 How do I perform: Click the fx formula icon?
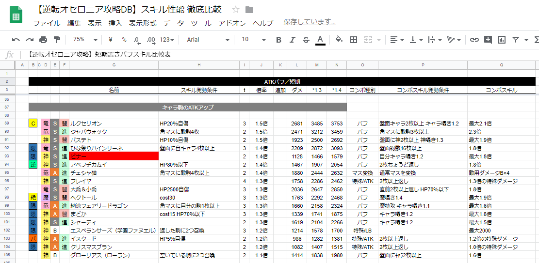pos(10,54)
